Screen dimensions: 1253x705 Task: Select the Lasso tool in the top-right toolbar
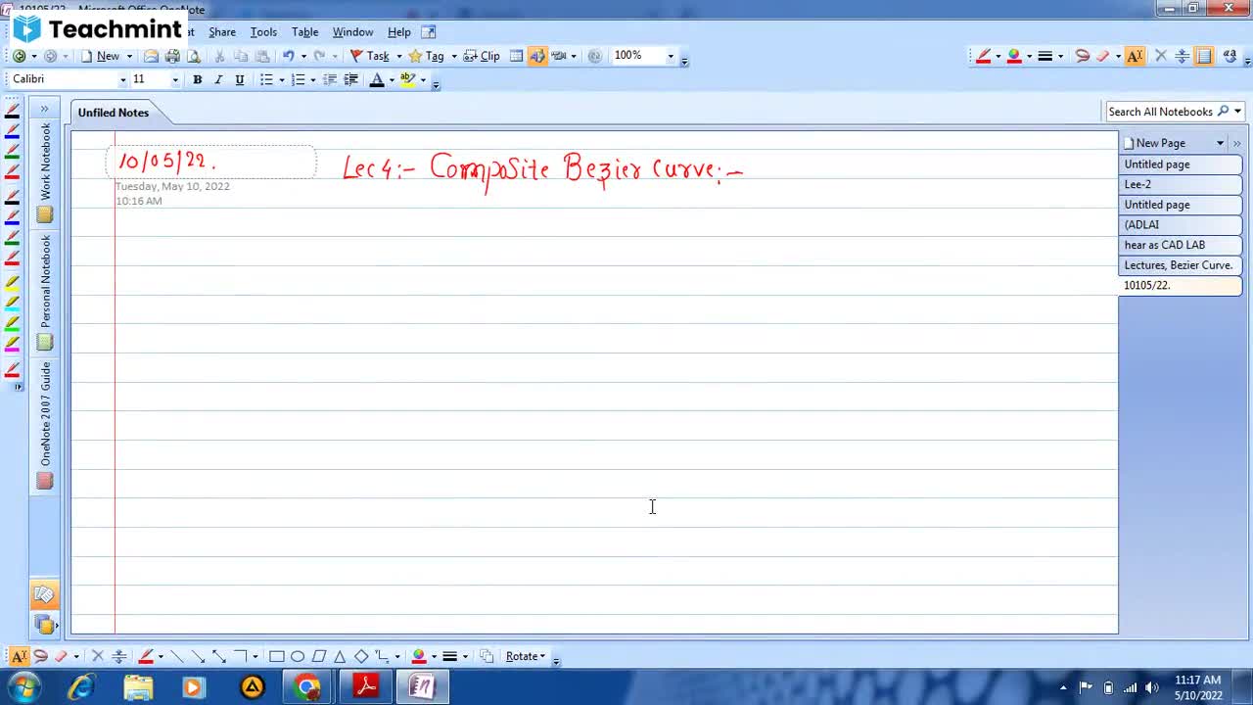[x=1082, y=56]
